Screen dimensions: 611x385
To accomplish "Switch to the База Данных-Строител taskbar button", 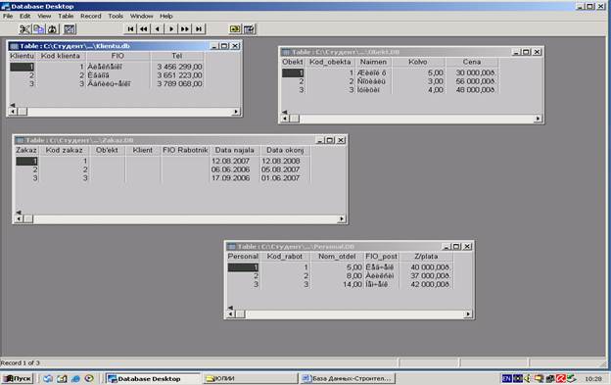I will coord(348,378).
